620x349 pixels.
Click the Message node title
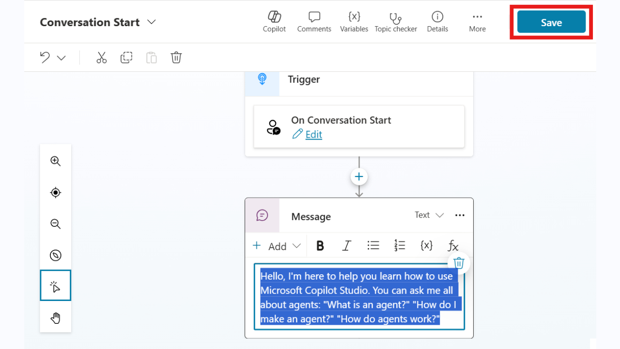click(311, 217)
